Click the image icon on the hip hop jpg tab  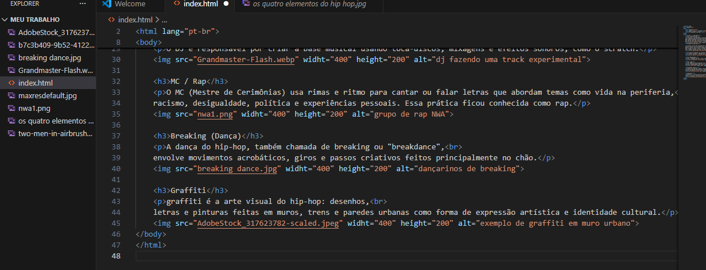(x=246, y=4)
